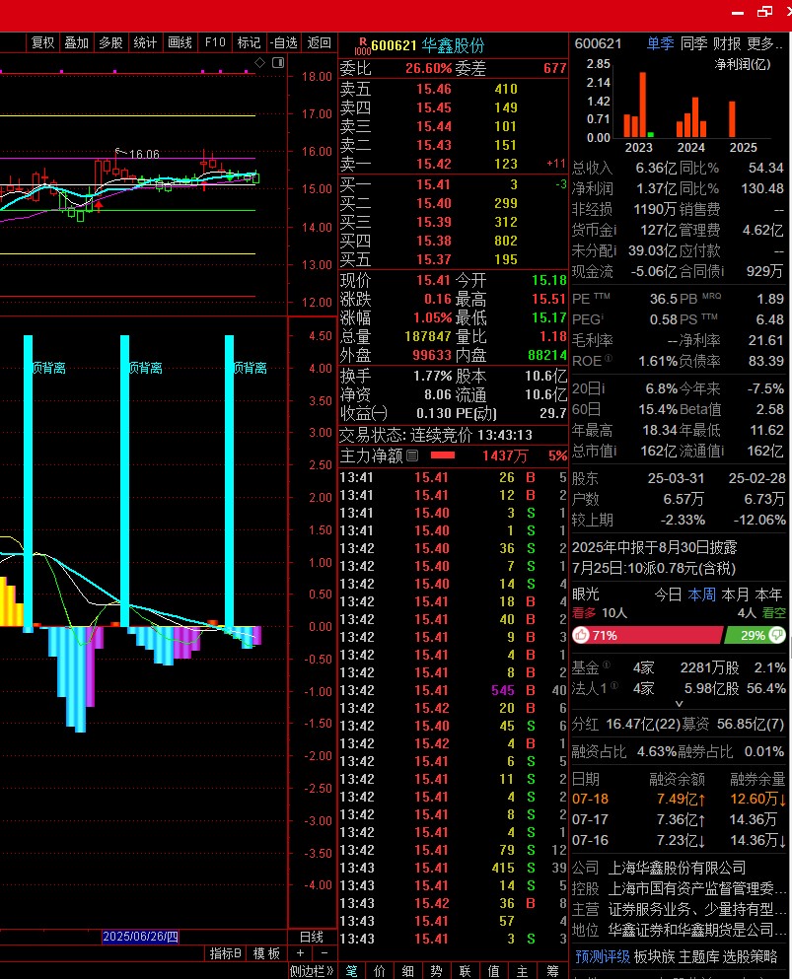Click the plus zoom-in button under the chart
The height and width of the screenshot is (979, 792).
300,952
